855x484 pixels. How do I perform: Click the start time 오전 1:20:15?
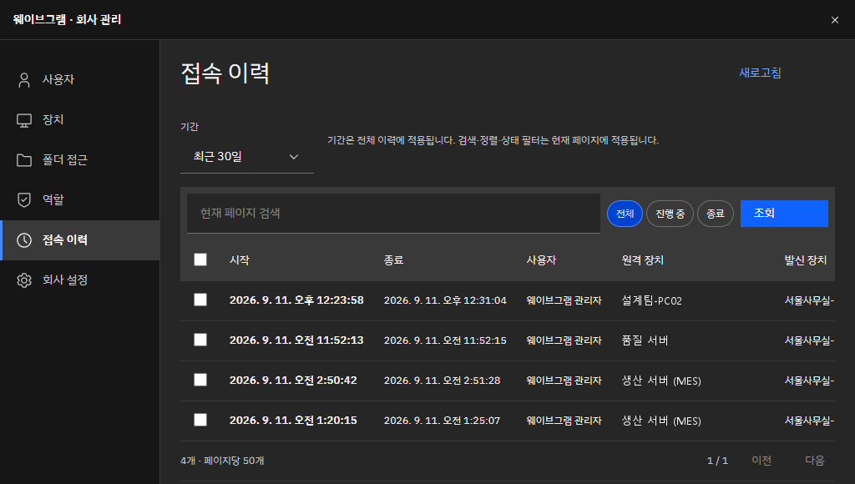tap(293, 421)
